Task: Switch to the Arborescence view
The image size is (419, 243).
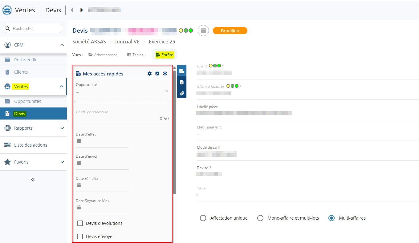Action: pyautogui.click(x=103, y=55)
